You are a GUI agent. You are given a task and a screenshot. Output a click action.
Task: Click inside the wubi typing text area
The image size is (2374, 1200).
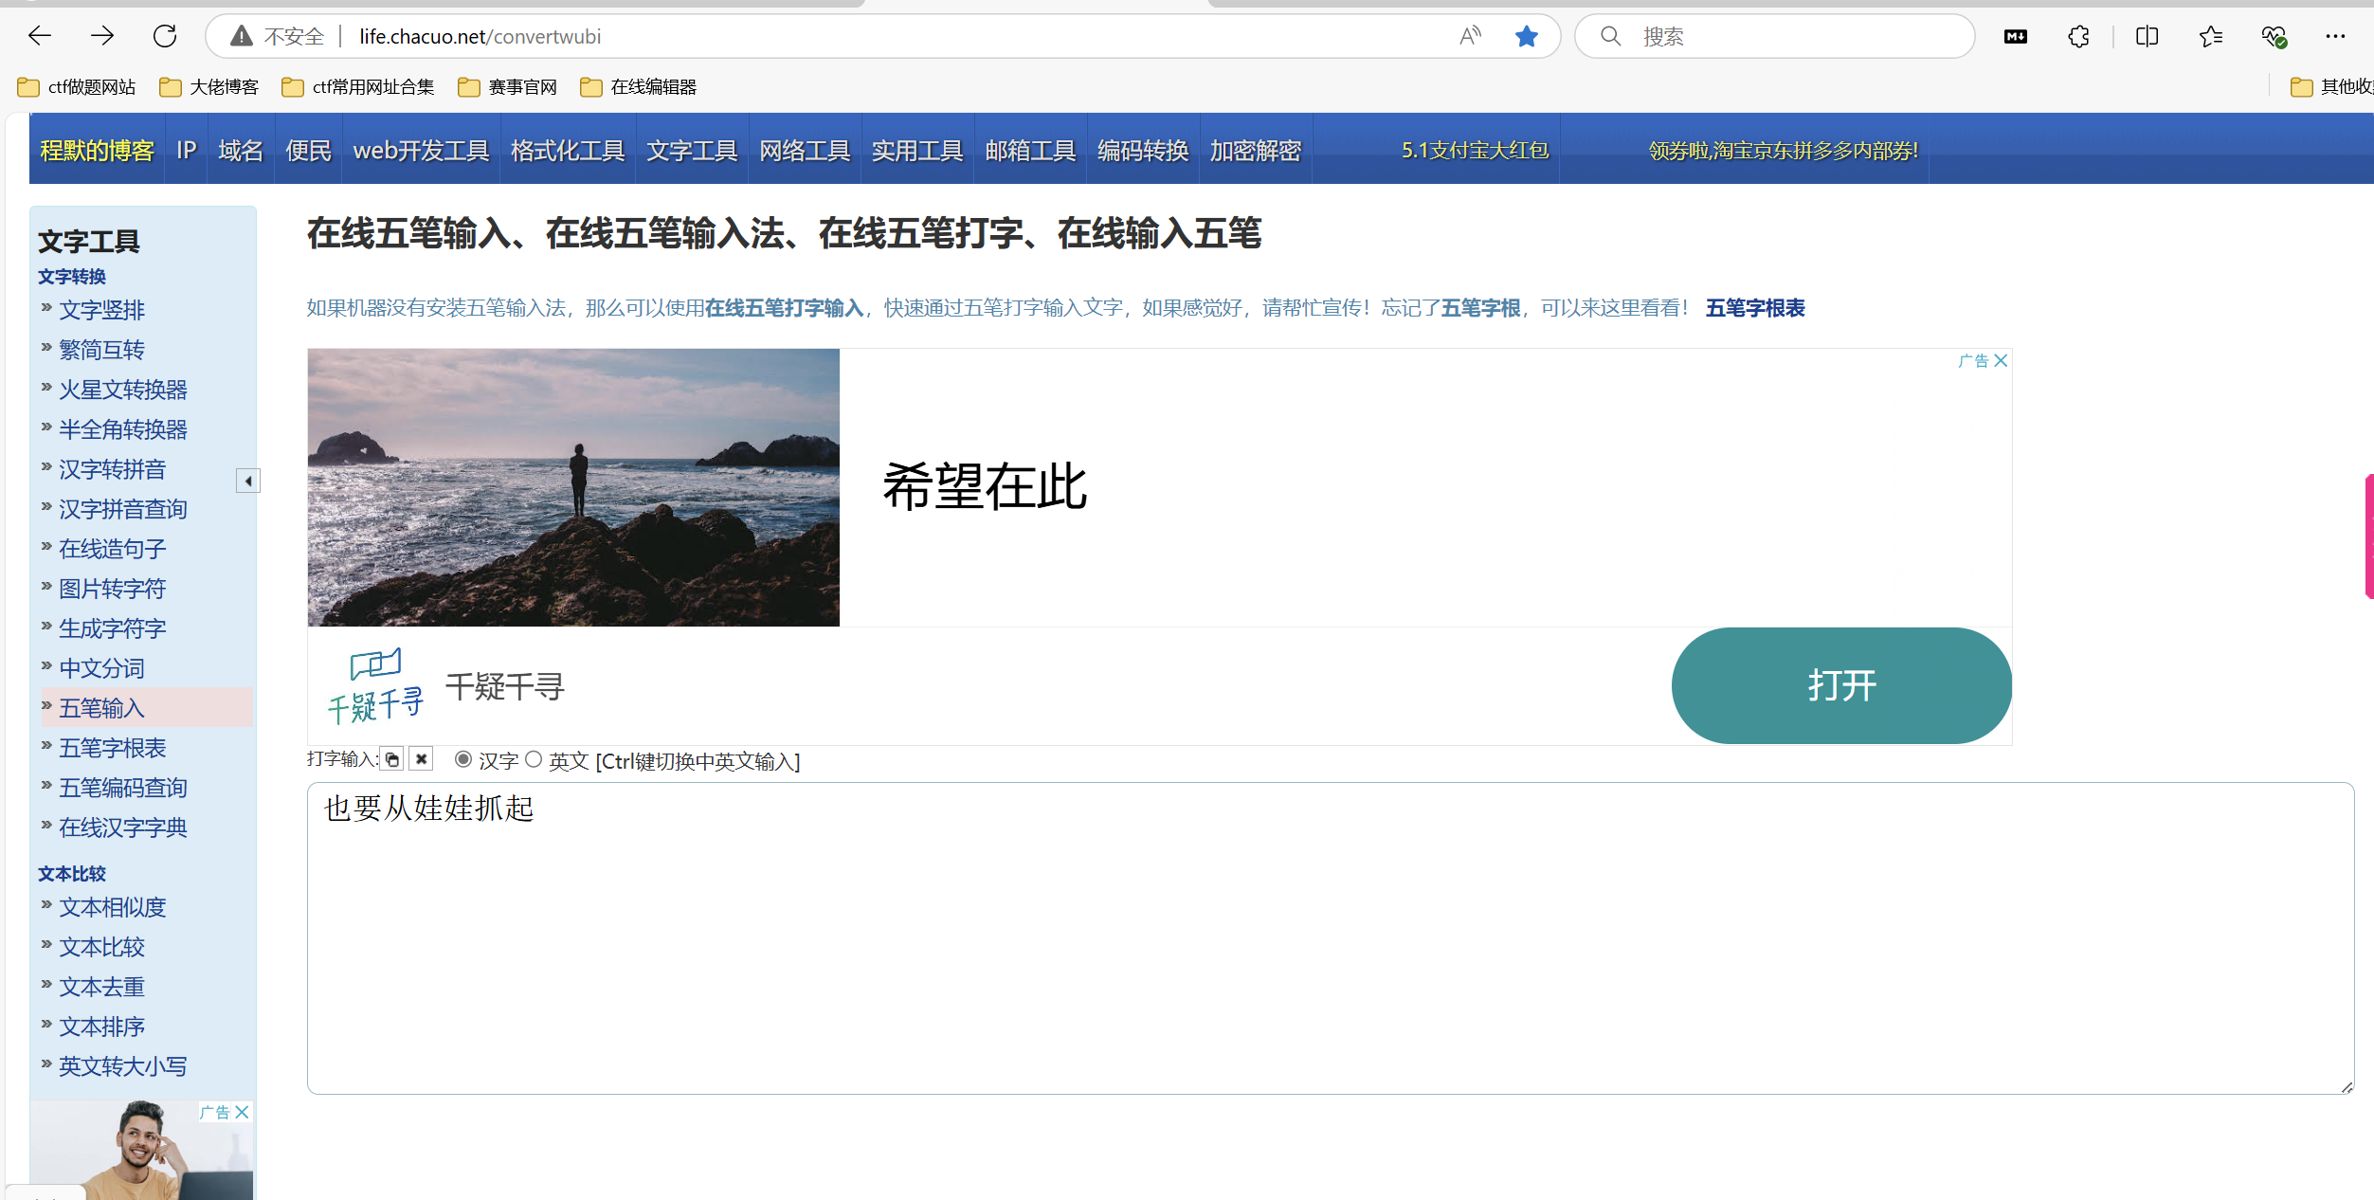coord(1331,938)
